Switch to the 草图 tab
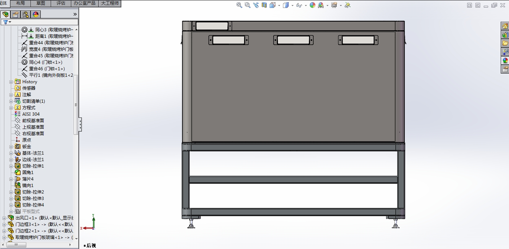This screenshot has height=249, width=509. click(41, 3)
